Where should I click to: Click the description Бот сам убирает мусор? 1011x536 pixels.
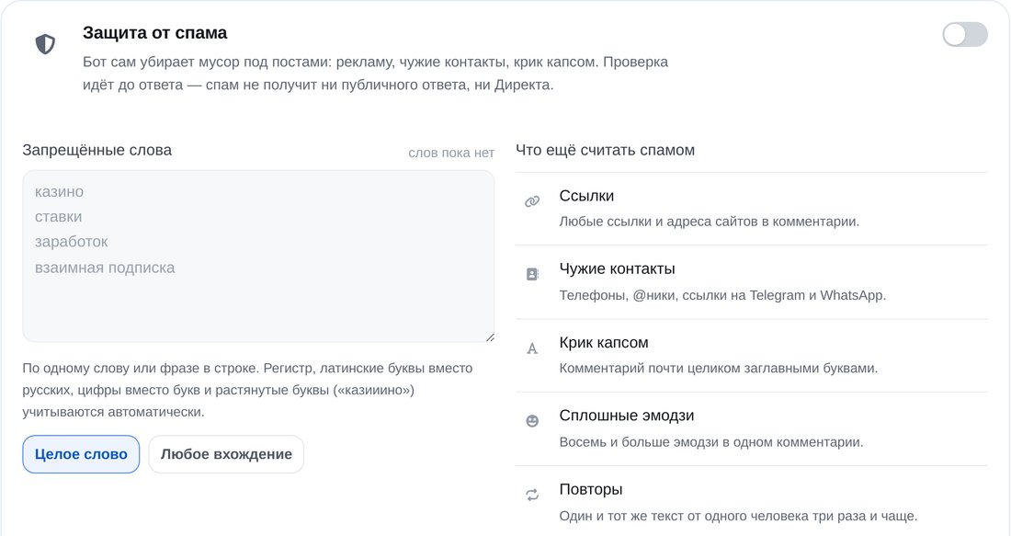(375, 74)
